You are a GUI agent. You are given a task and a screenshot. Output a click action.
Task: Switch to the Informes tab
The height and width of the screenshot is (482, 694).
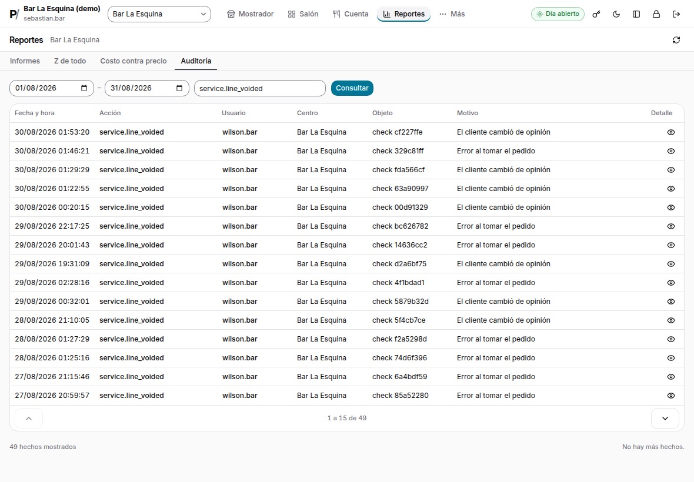tap(25, 61)
